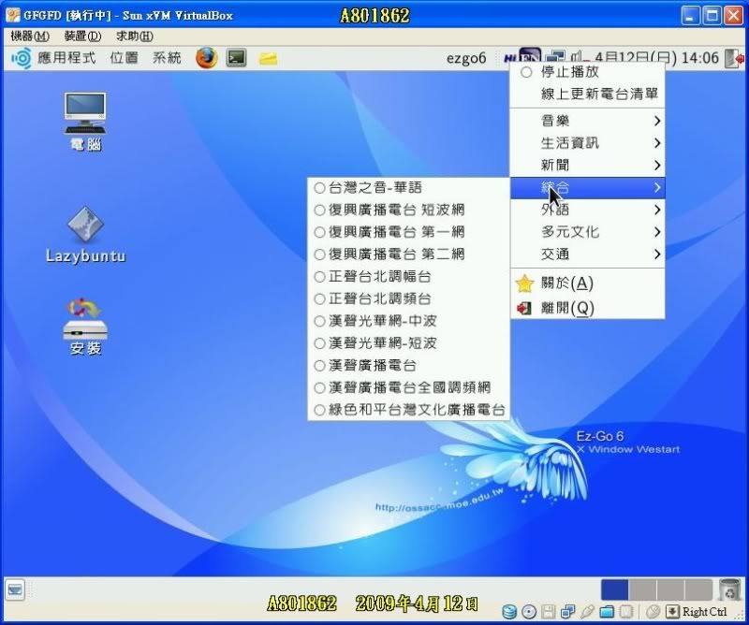
Task: Expand the 生活資訊 submenu
Action: (x=587, y=143)
